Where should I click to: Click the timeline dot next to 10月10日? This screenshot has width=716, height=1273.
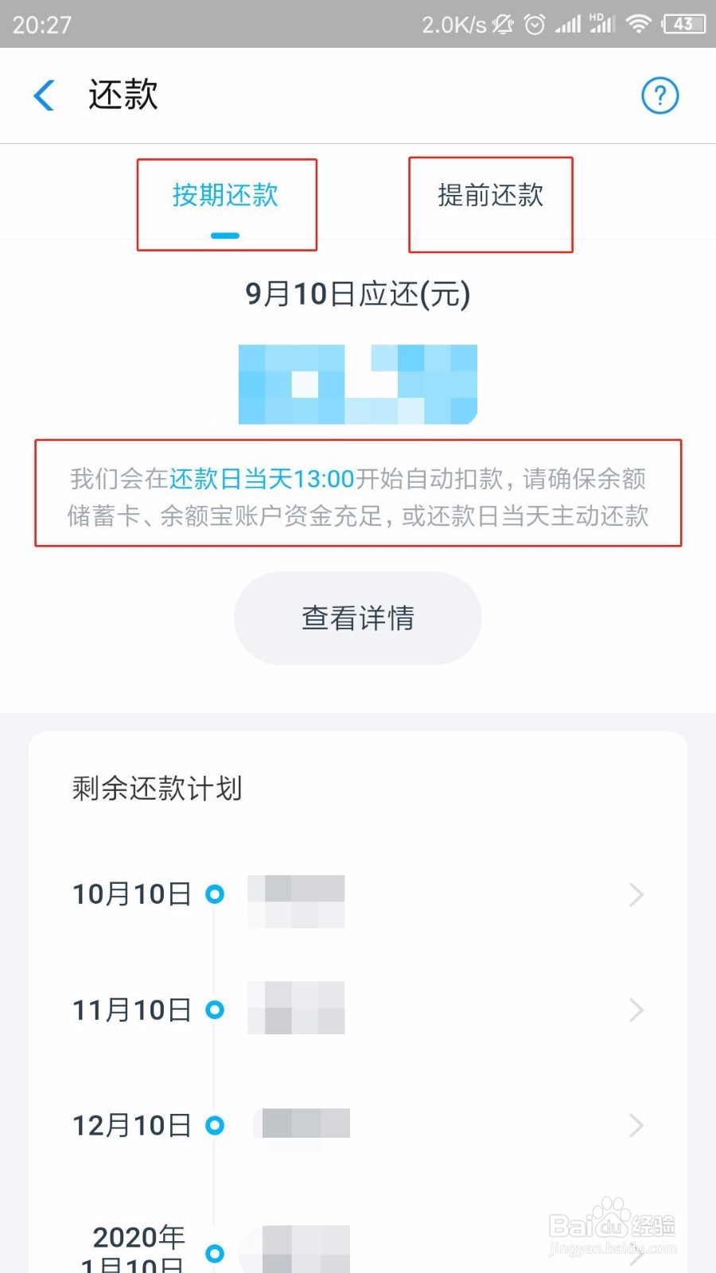215,894
